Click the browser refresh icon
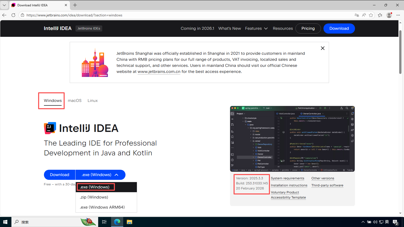The height and width of the screenshot is (227, 404). (x=13, y=15)
